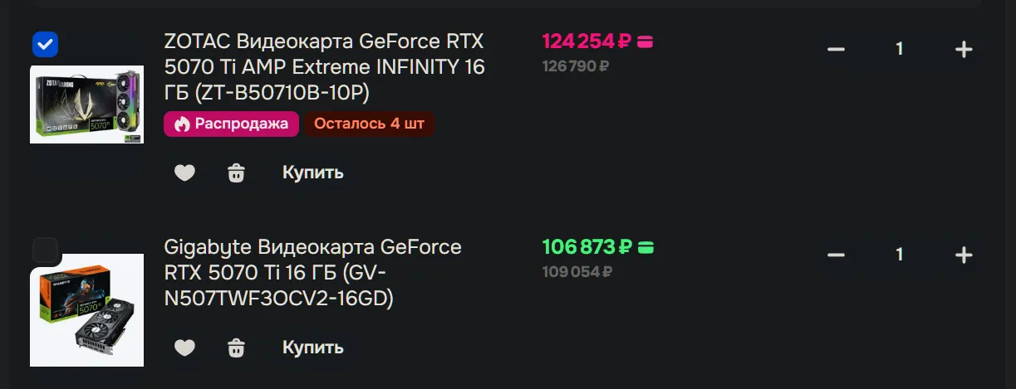Favorite the Gigabyte card heart icon
The image size is (1016, 389).
184,347
